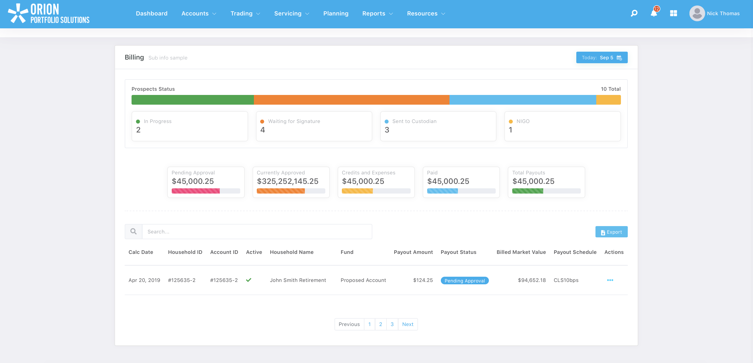The image size is (753, 363).
Task: Toggle the Active checkmark for account #125635-2
Action: pos(249,280)
